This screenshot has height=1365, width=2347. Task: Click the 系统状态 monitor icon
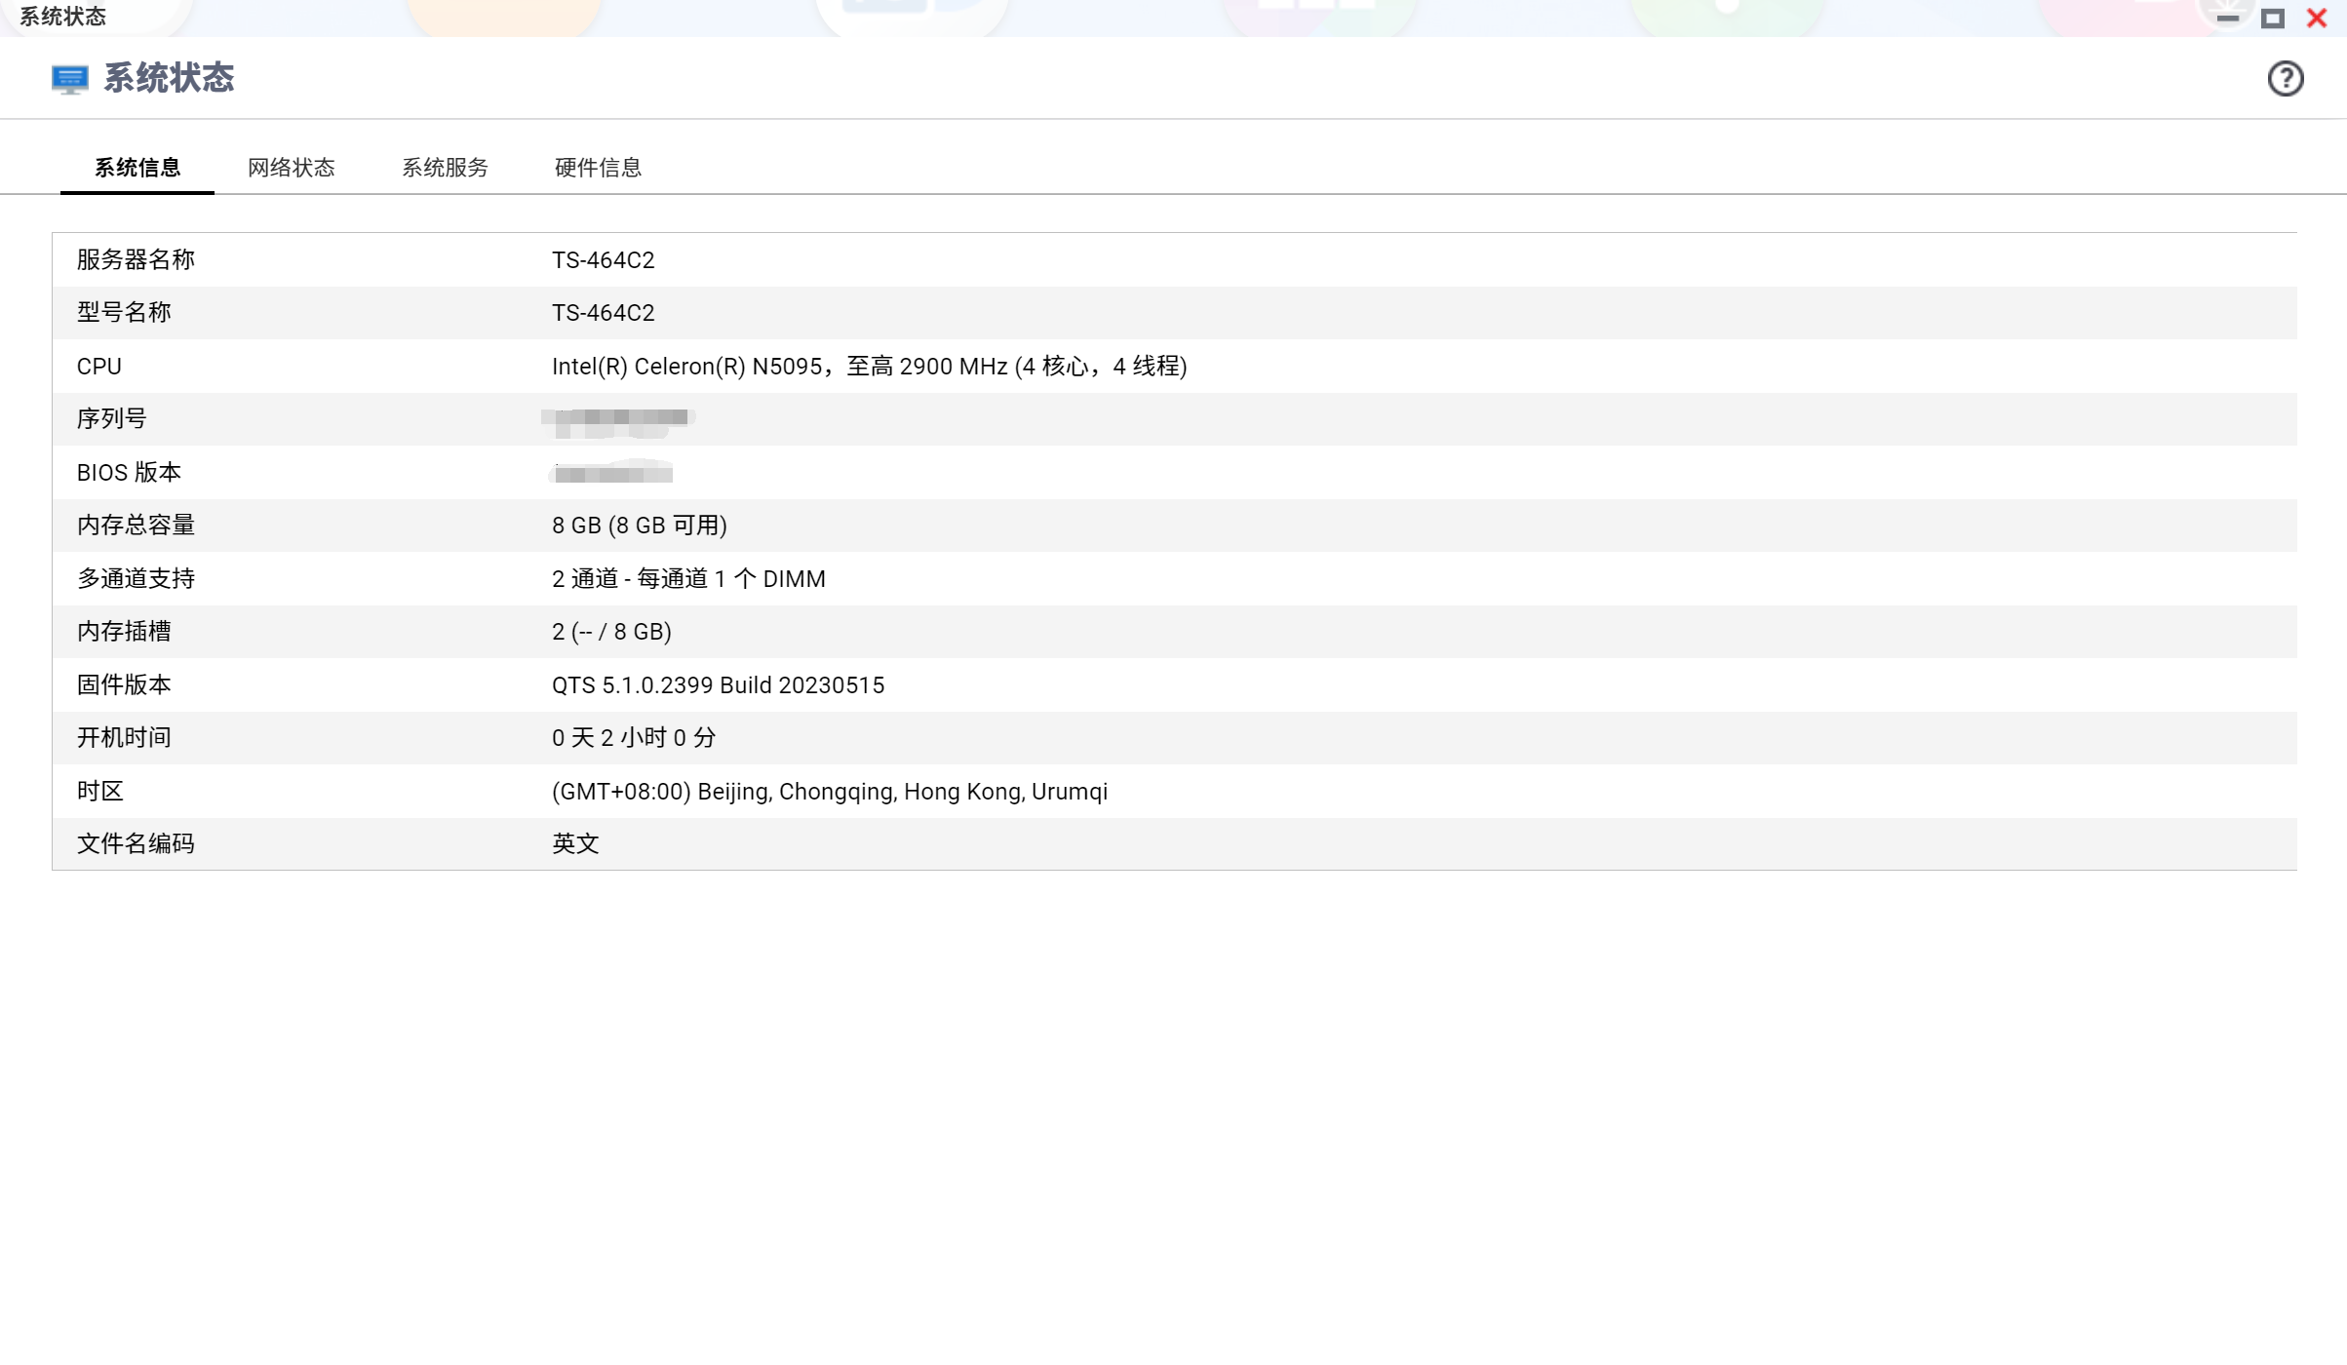[x=69, y=79]
